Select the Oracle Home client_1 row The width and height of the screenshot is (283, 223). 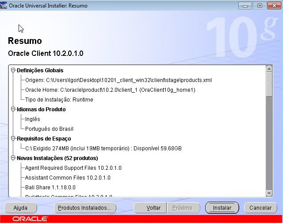pyautogui.click(x=110, y=90)
